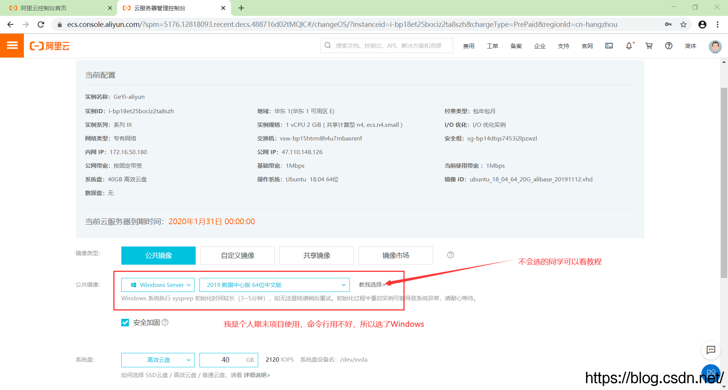Open the notification bell
This screenshot has height=390, width=728.
[629, 46]
